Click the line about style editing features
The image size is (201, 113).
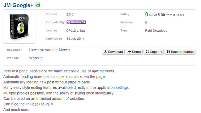click(66, 87)
